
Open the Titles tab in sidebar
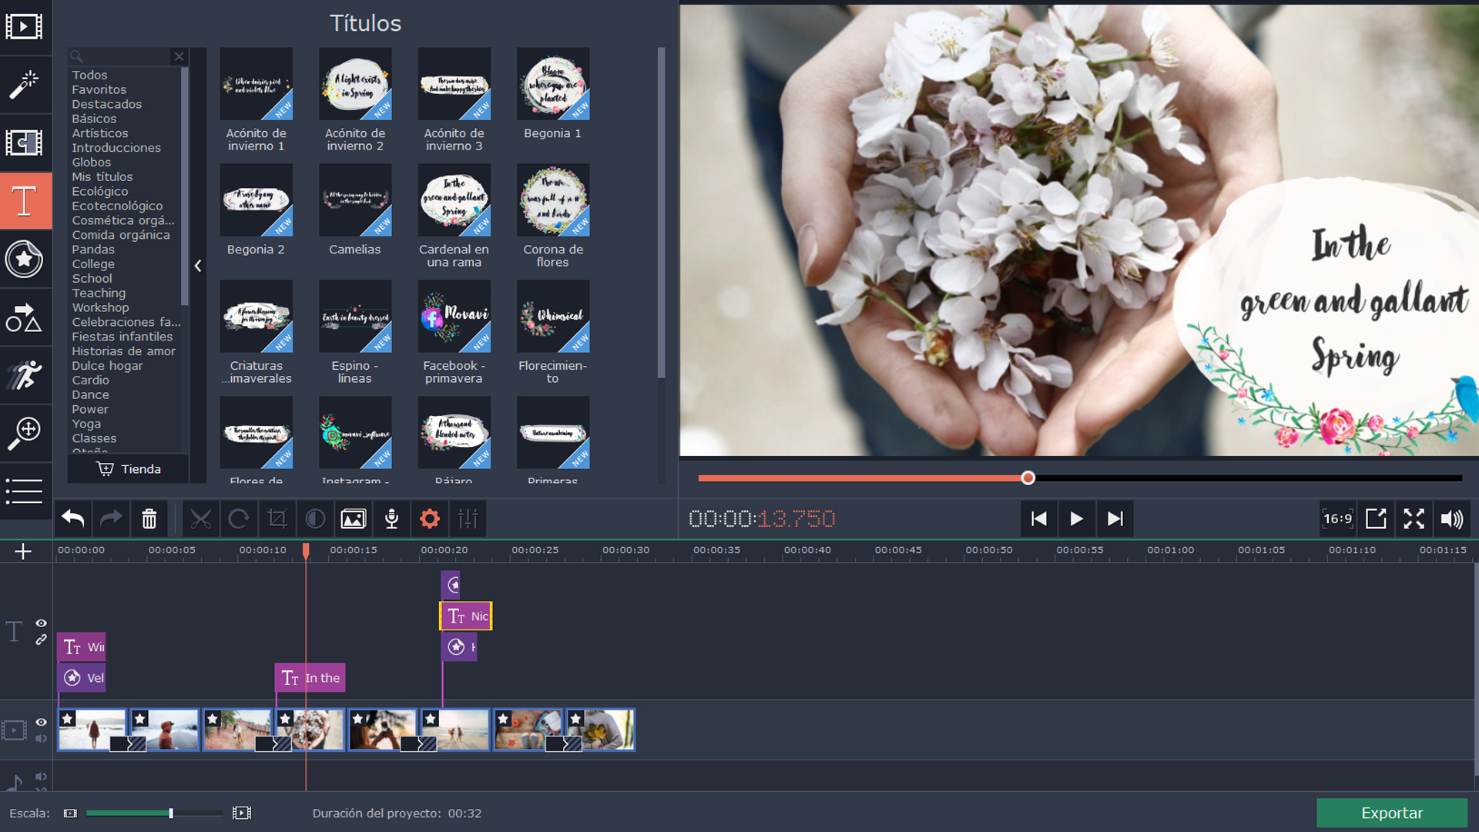coord(25,201)
